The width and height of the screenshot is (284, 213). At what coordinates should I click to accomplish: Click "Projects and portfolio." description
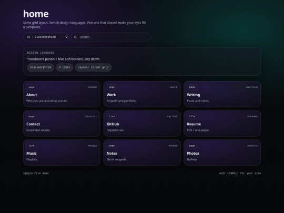tap(121, 101)
